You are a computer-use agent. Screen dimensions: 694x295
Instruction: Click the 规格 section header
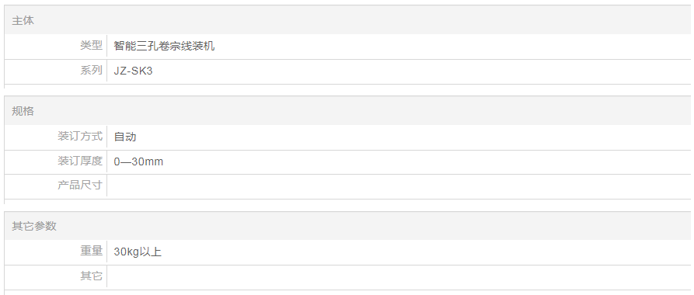click(x=23, y=111)
